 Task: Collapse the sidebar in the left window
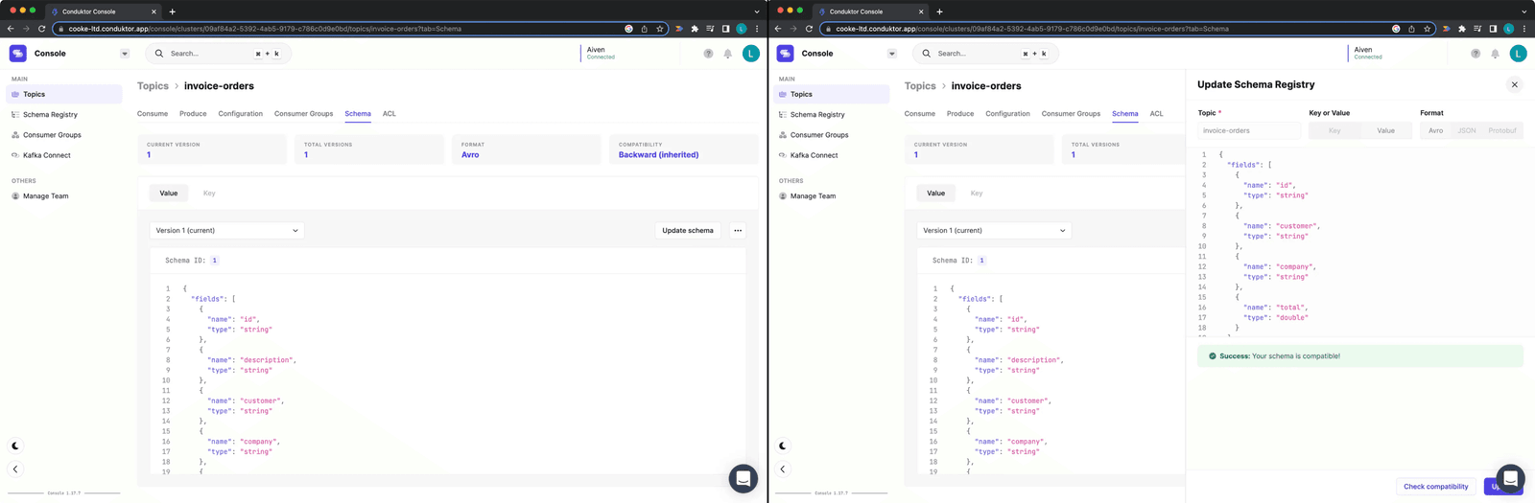pyautogui.click(x=15, y=469)
